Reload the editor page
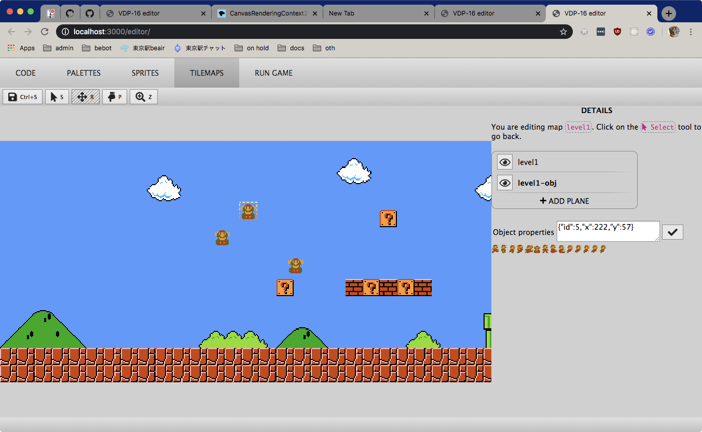This screenshot has height=432, width=702. click(x=45, y=32)
